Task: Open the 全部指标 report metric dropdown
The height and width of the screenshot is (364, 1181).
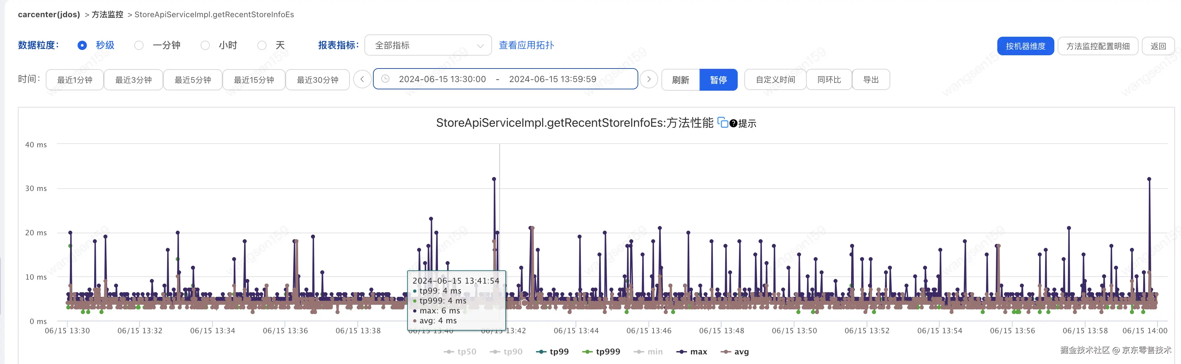Action: (x=428, y=45)
